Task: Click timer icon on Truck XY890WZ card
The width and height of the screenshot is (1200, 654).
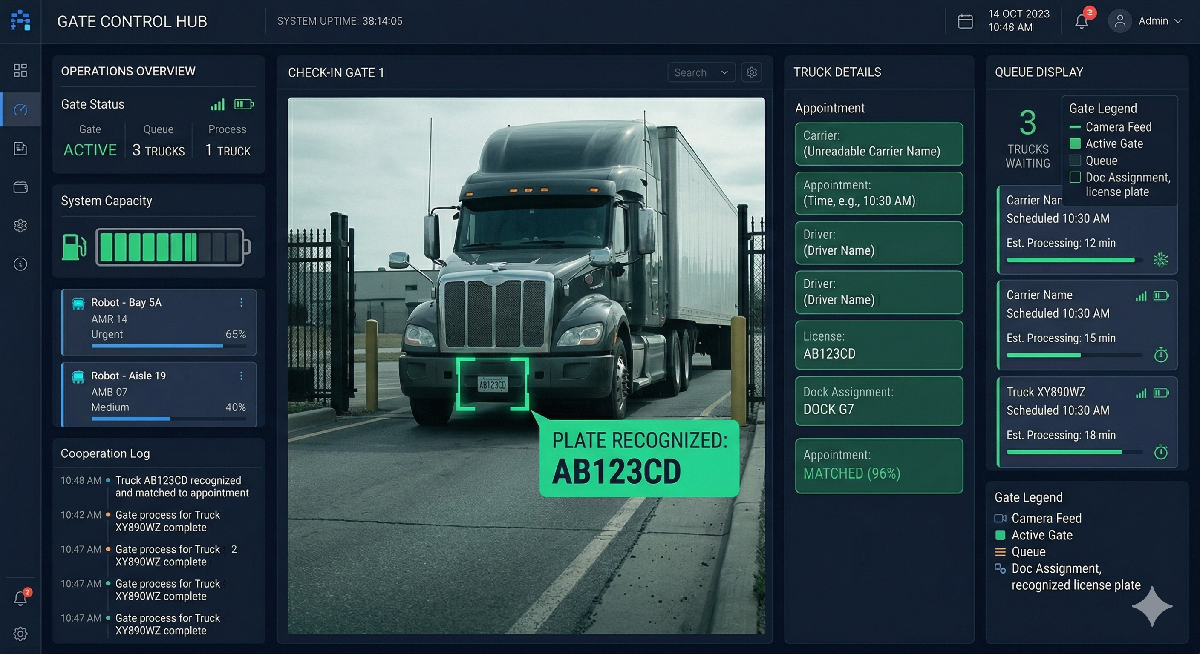Action: 1160,452
